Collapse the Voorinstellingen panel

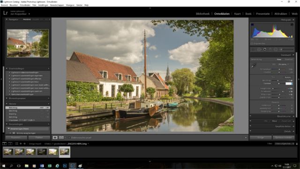click(7, 69)
